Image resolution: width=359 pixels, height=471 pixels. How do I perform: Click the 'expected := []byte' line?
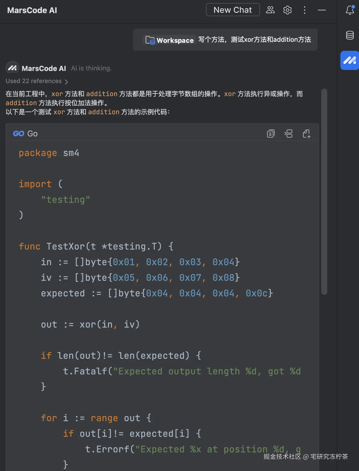[x=157, y=293]
